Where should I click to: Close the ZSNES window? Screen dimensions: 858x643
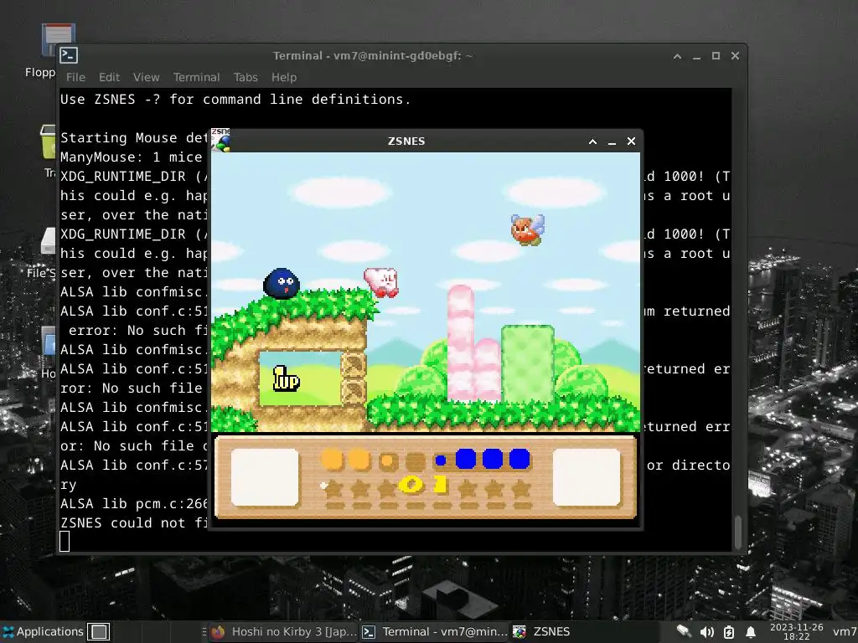coord(631,141)
